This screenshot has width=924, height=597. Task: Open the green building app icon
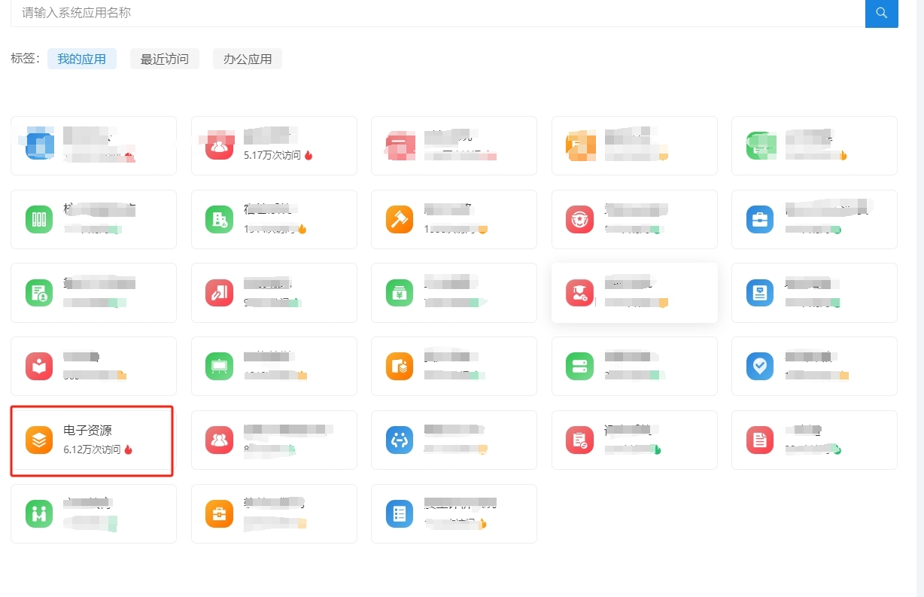[x=219, y=219]
